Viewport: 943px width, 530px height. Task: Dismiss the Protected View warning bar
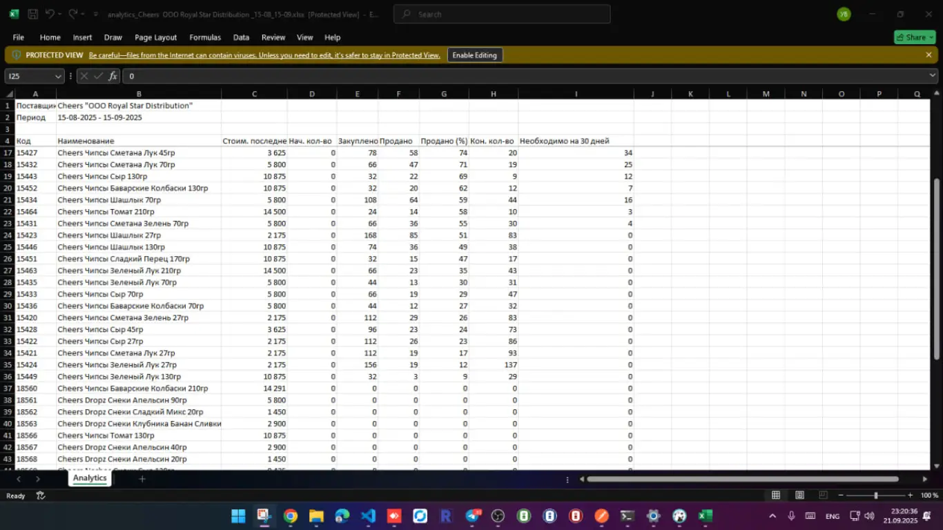(x=929, y=55)
